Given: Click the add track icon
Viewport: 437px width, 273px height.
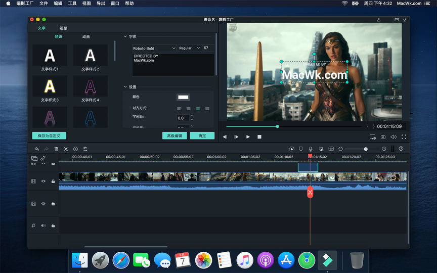Looking at the screenshot, I should [x=34, y=158].
